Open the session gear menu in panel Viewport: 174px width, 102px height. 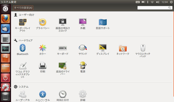click(x=171, y=2)
